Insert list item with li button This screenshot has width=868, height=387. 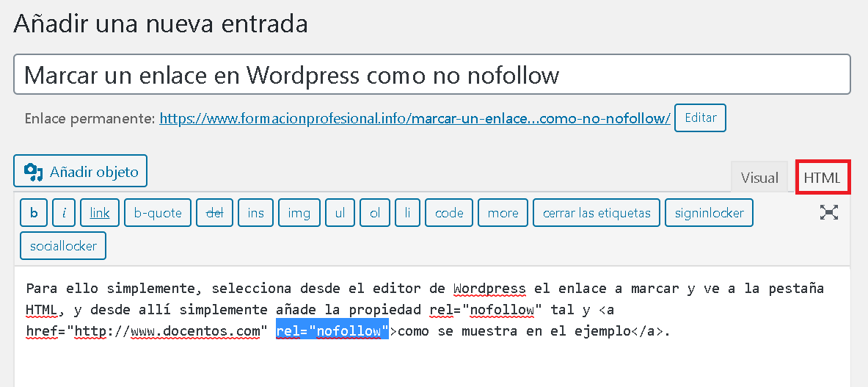[408, 213]
